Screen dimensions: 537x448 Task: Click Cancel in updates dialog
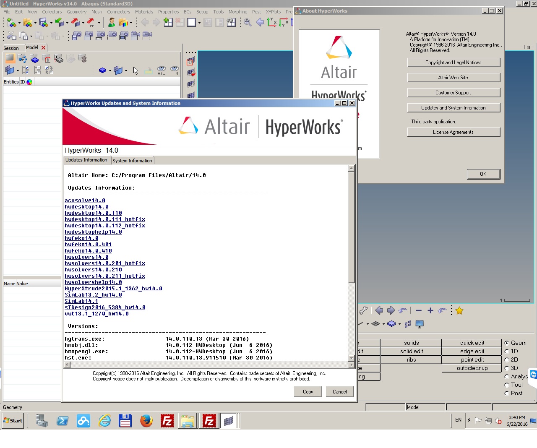(x=340, y=392)
